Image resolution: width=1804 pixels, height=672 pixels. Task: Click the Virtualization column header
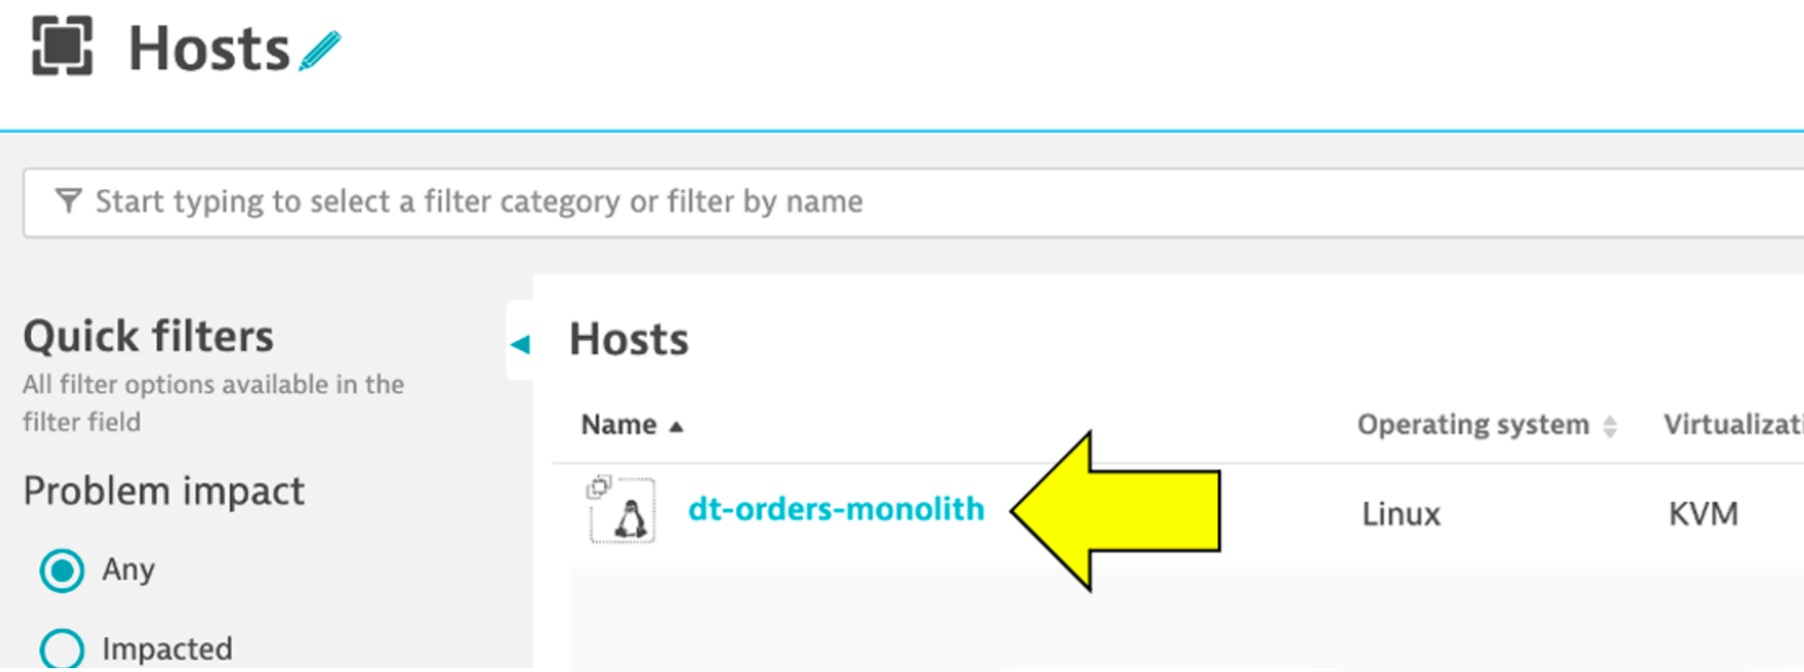(1731, 425)
